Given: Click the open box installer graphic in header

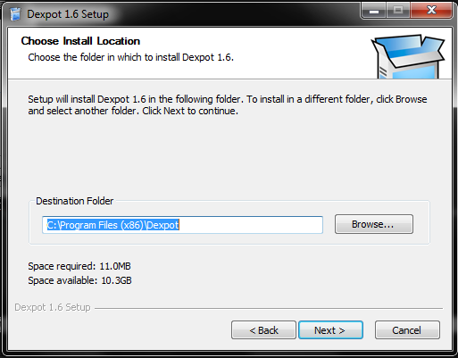Looking at the screenshot, I should coord(408,57).
